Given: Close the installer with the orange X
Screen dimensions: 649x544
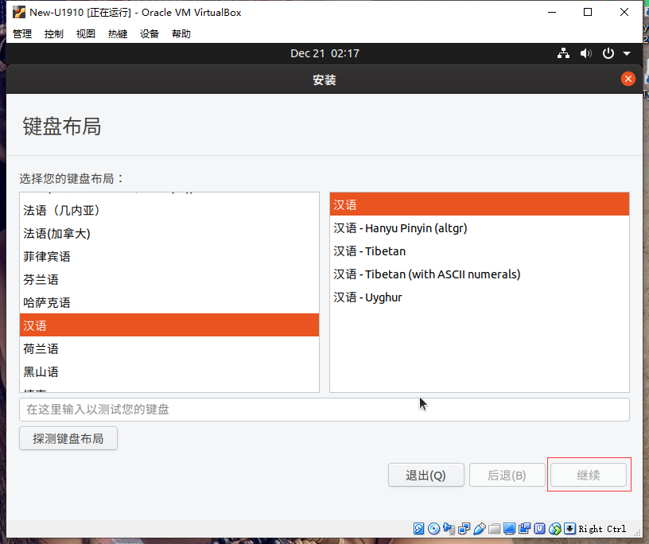Looking at the screenshot, I should click(628, 79).
